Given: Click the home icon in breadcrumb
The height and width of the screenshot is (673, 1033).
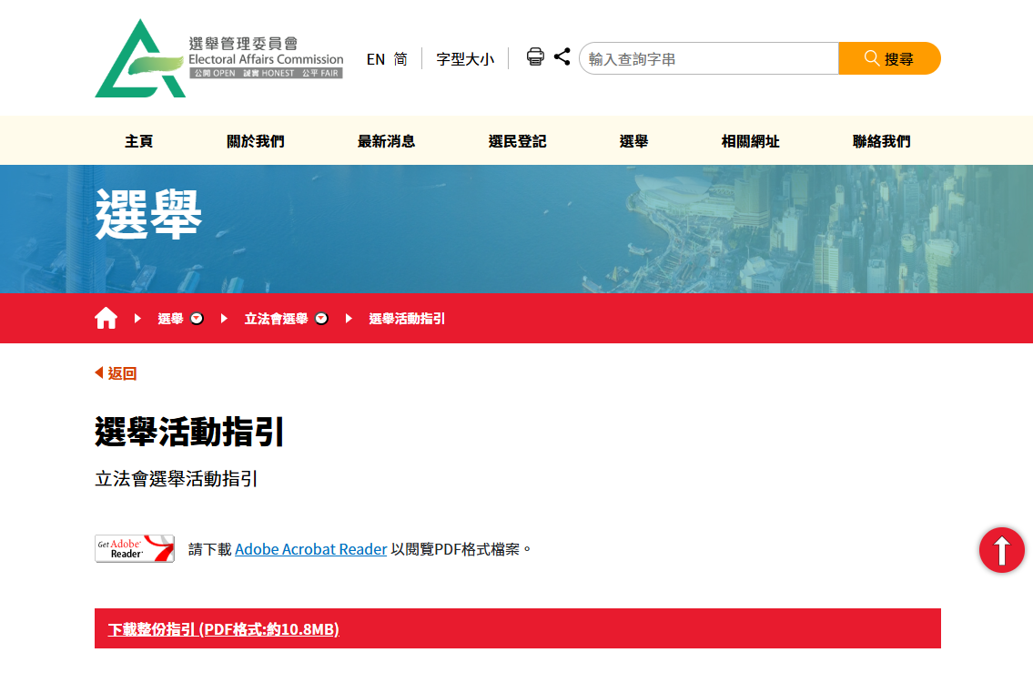Looking at the screenshot, I should (x=106, y=318).
